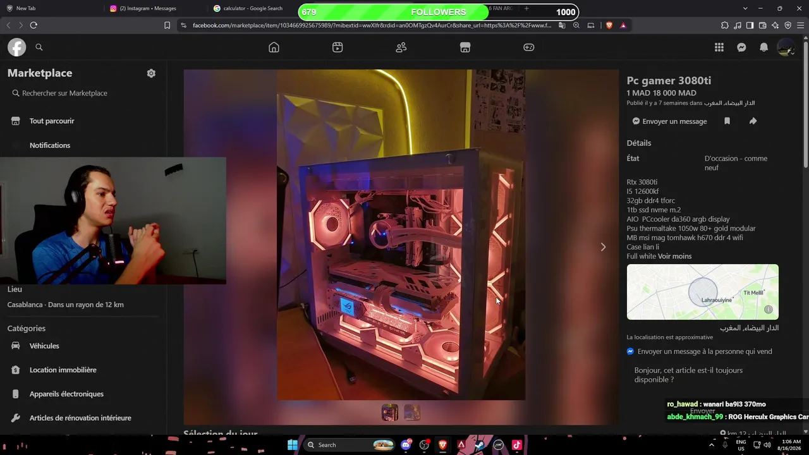Image resolution: width=809 pixels, height=455 pixels.
Task: Open the approximate location map
Action: pos(703,292)
